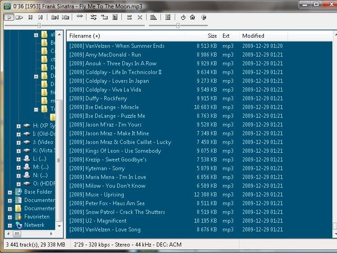Click the toggle folder tree view icon
The height and width of the screenshot is (253, 337).
click(x=104, y=17)
